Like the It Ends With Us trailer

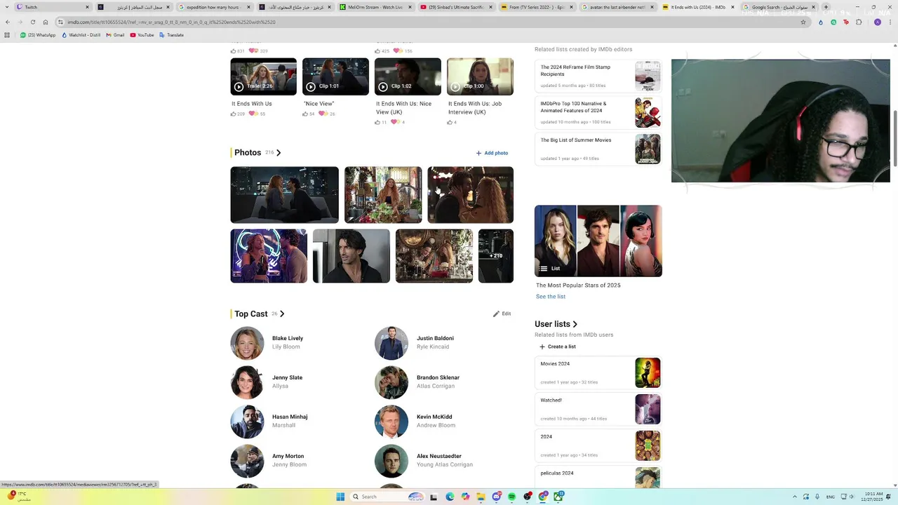tap(234, 114)
